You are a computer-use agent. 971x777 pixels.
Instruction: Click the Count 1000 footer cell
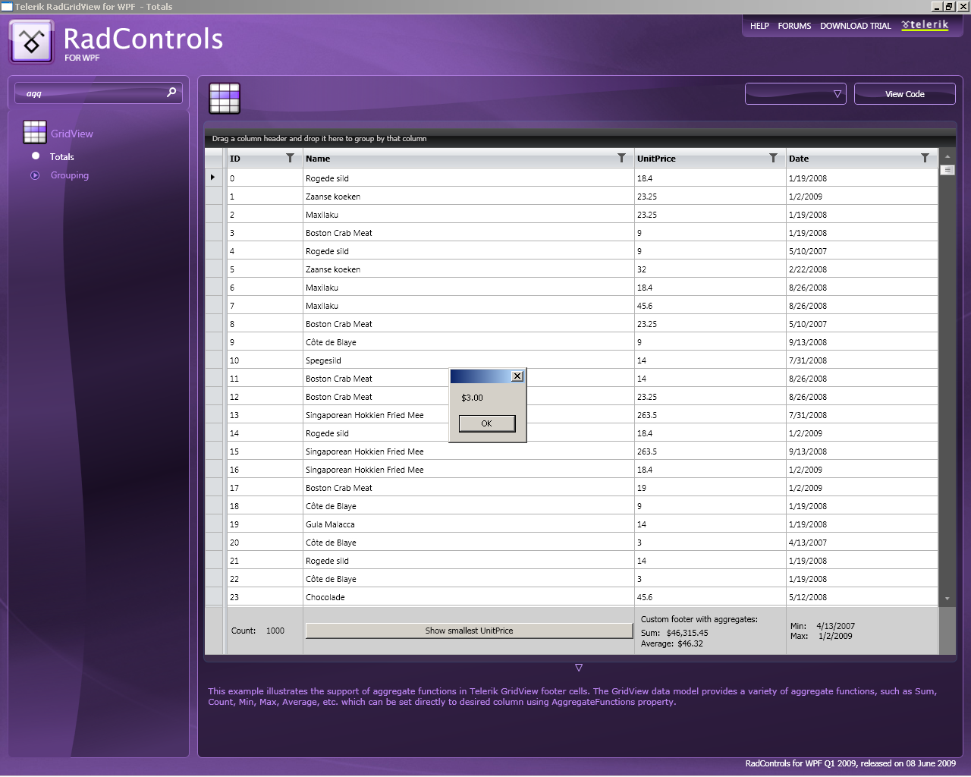point(265,631)
